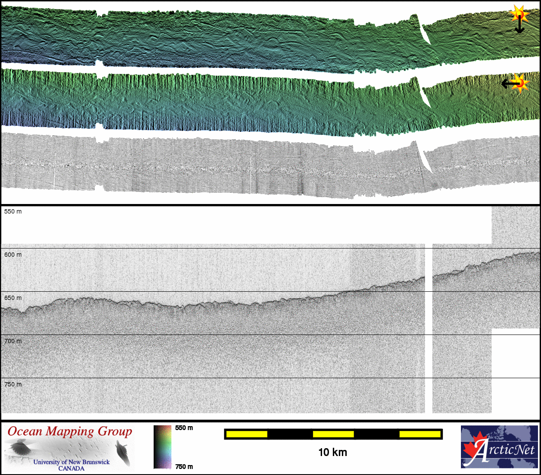Click the black left-pointing illumination arrow

click(508, 83)
